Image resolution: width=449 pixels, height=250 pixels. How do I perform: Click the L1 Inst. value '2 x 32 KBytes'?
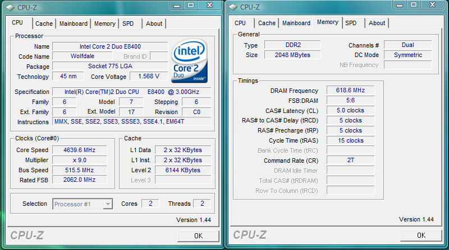click(x=183, y=160)
